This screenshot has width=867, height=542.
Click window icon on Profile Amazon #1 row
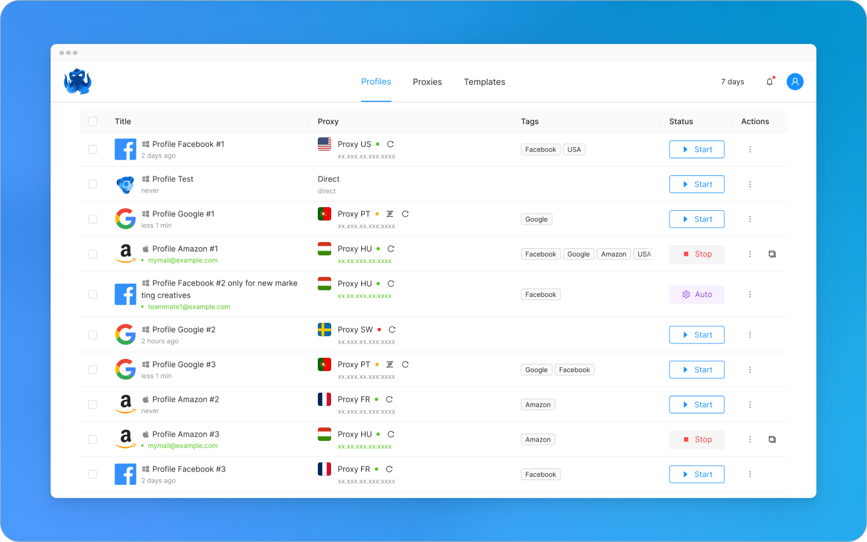click(x=772, y=254)
